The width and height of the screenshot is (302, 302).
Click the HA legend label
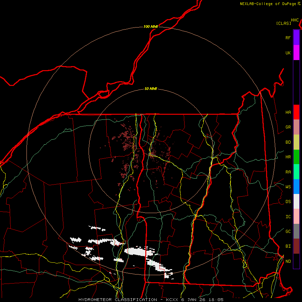pos(288,112)
